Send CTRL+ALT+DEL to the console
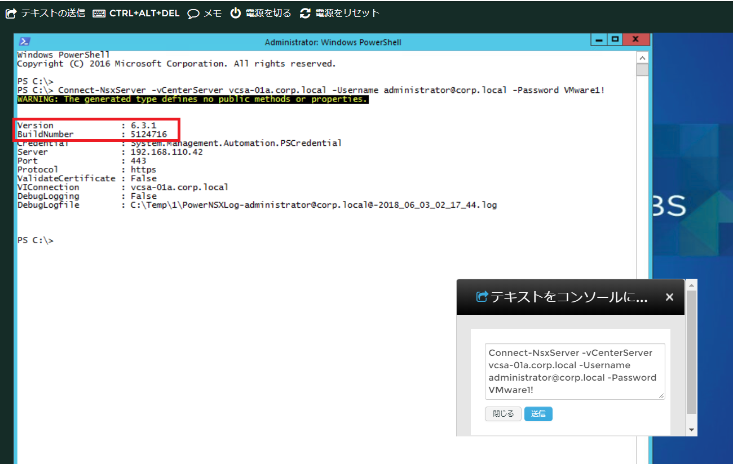Screen dimensions: 733x464 144,14
